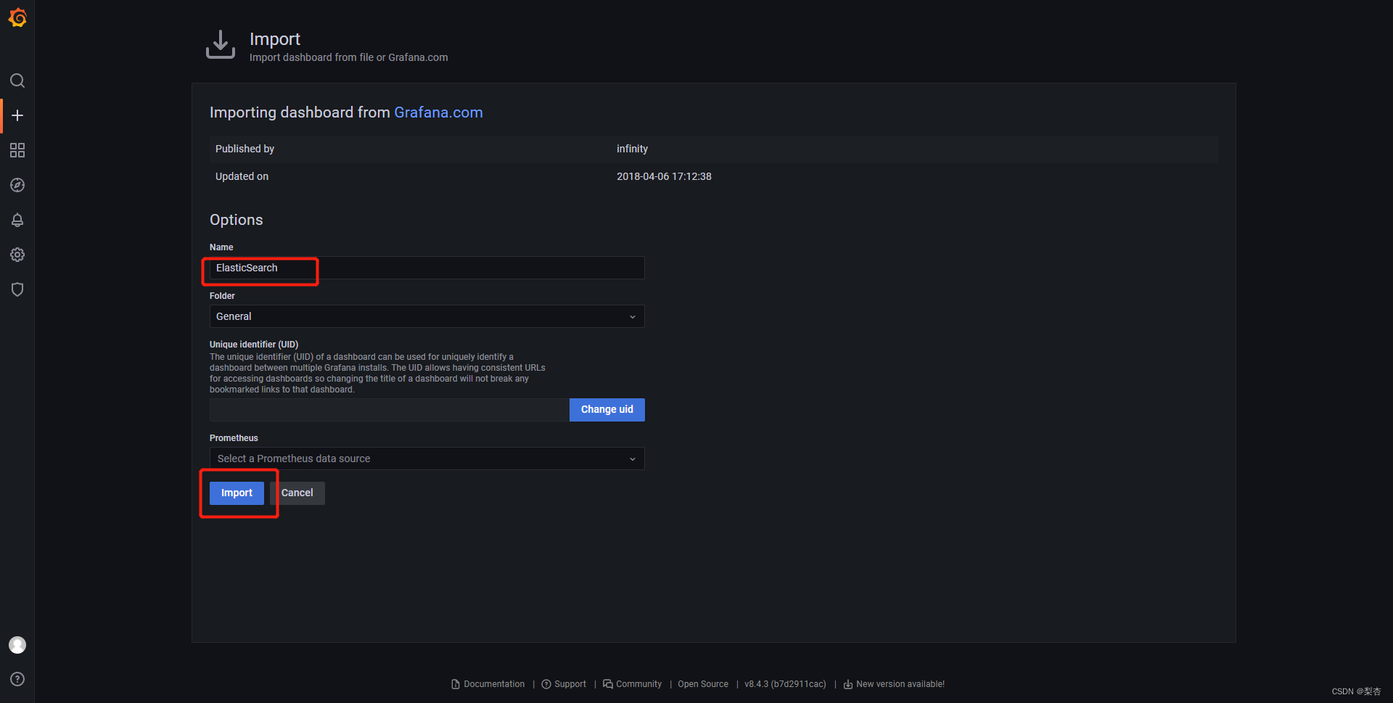The image size is (1393, 703).
Task: Open the Documentation footer link
Action: tap(494, 684)
